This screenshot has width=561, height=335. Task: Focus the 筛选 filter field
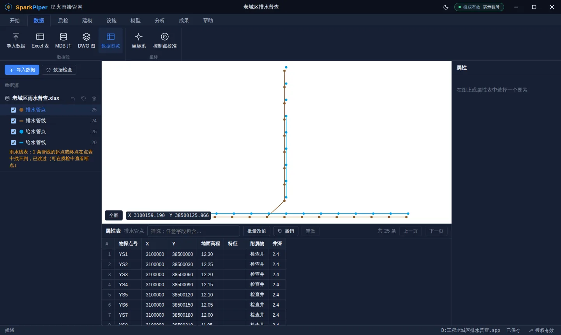194,231
